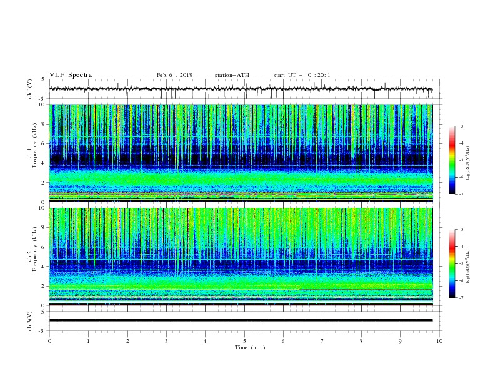Click the "ch.3(V)" axis label
Screen dimensions: 495x383
point(30,321)
